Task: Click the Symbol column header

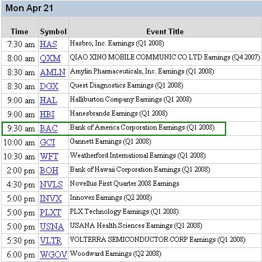Action: click(x=53, y=31)
